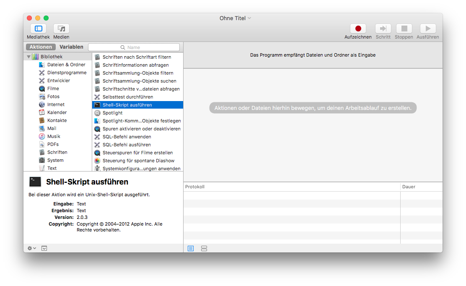Toggle the Mediathek sidebar button
Image resolution: width=466 pixels, height=286 pixels.
coord(38,29)
